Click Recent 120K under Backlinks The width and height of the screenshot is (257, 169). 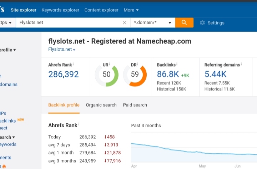click(169, 83)
